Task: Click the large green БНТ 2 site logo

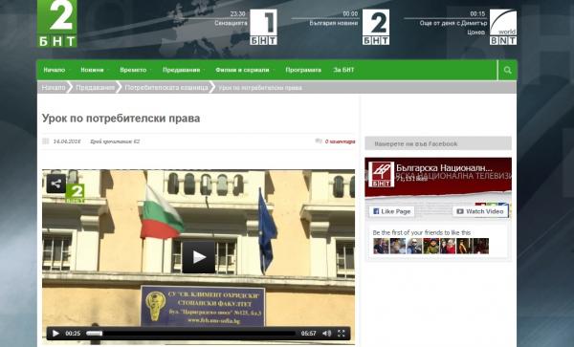Action: pyautogui.click(x=57, y=23)
